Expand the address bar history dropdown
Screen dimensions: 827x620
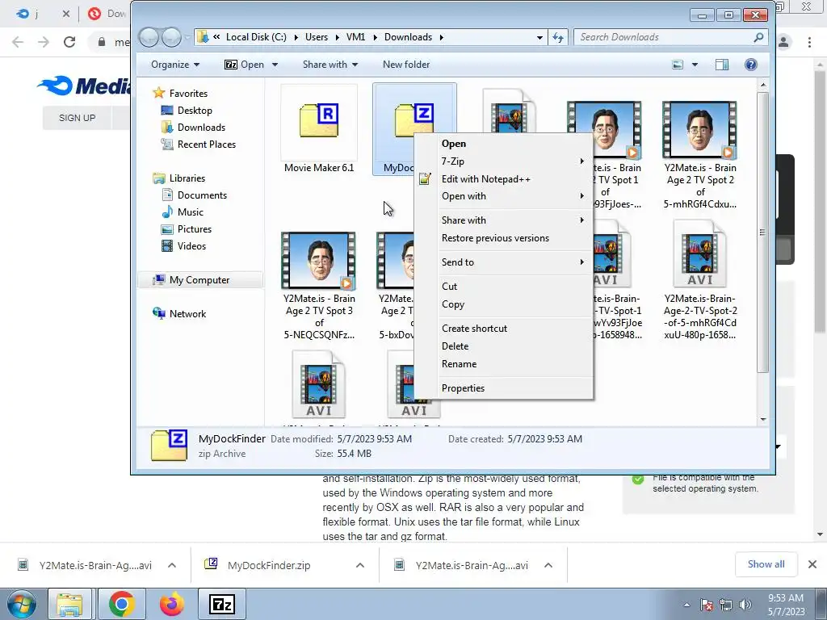point(539,37)
